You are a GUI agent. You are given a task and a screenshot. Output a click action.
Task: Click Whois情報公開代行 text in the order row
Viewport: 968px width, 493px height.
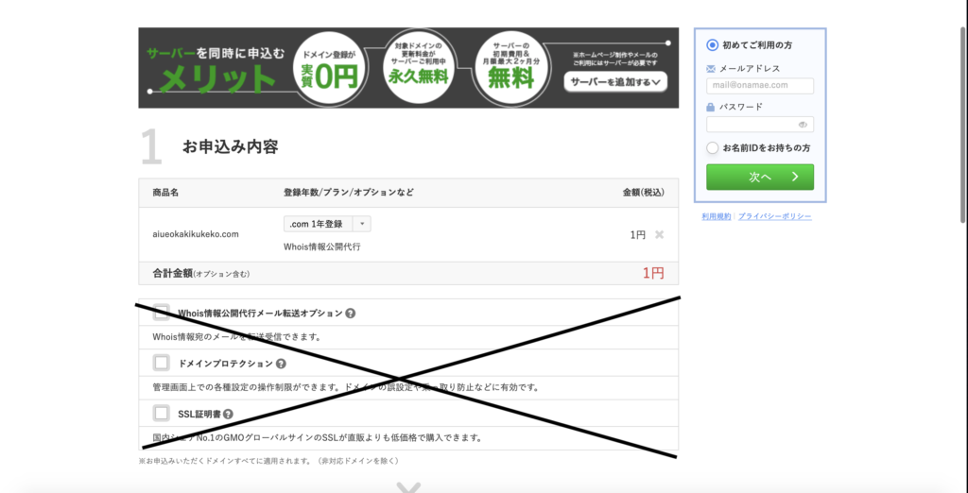(x=321, y=246)
